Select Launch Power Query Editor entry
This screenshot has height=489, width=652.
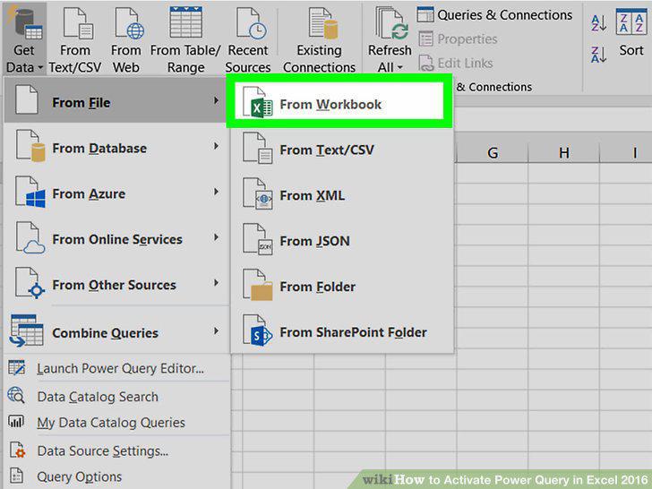pyautogui.click(x=116, y=368)
